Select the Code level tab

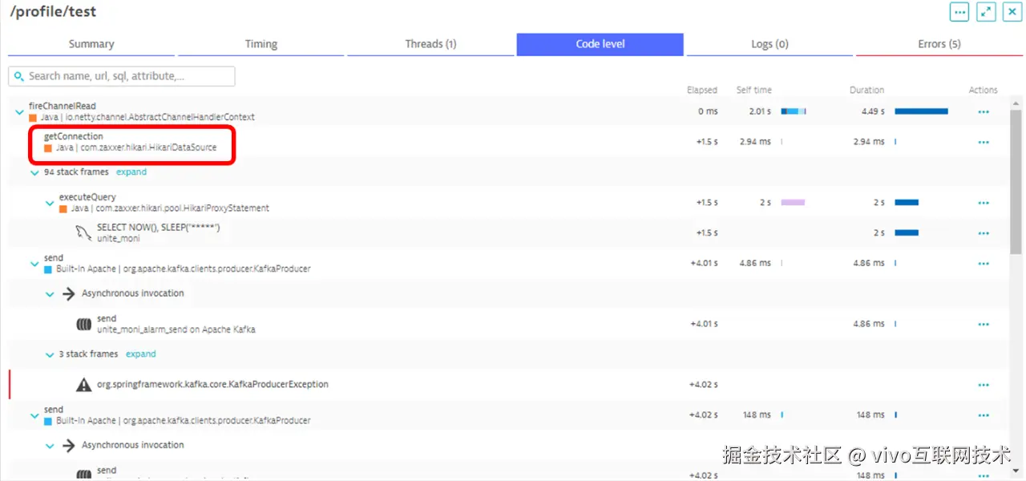point(600,44)
